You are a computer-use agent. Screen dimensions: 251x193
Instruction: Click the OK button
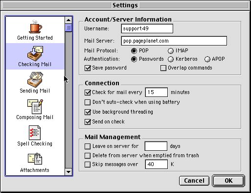[x=228, y=181]
